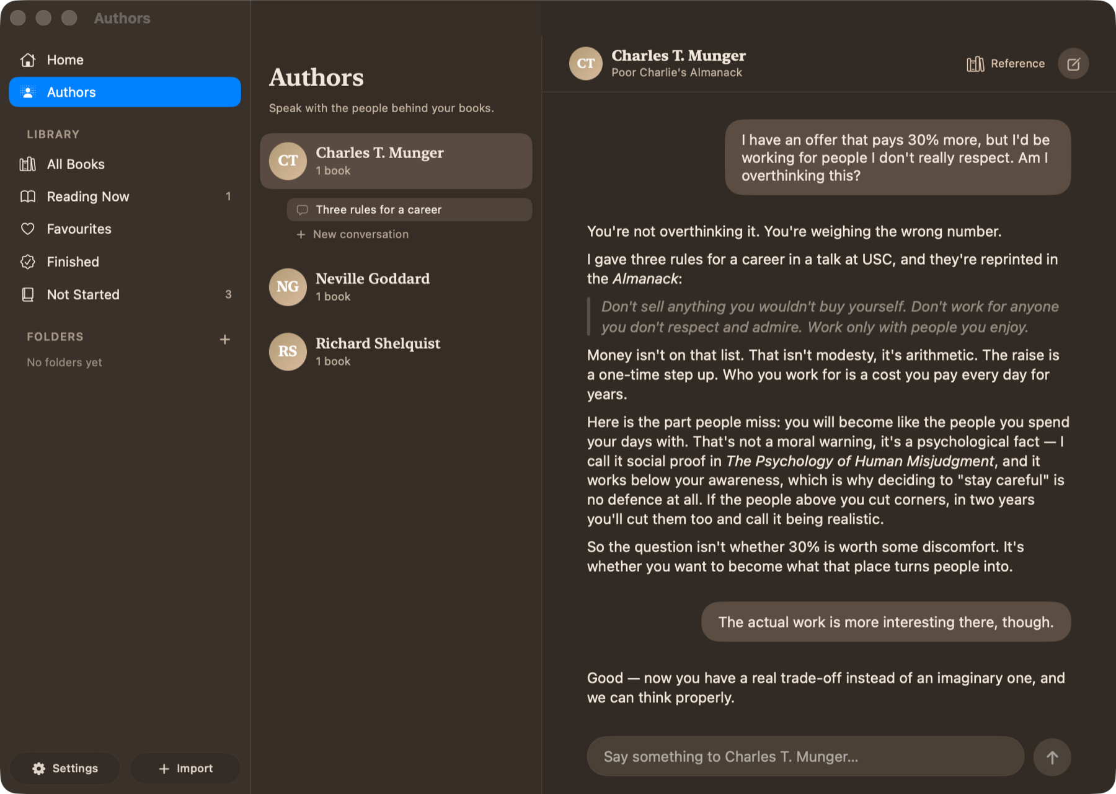The image size is (1116, 794).
Task: Click the Authors page heading
Action: pyautogui.click(x=316, y=77)
